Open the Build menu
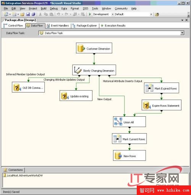 pyautogui.click(x=44, y=8)
